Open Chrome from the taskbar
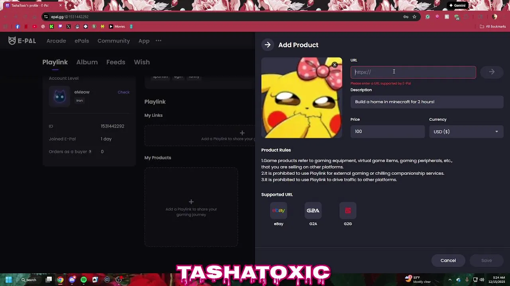510x286 pixels. click(x=60, y=280)
